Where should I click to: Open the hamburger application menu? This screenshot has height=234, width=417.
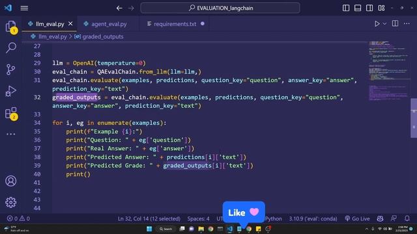point(24,8)
